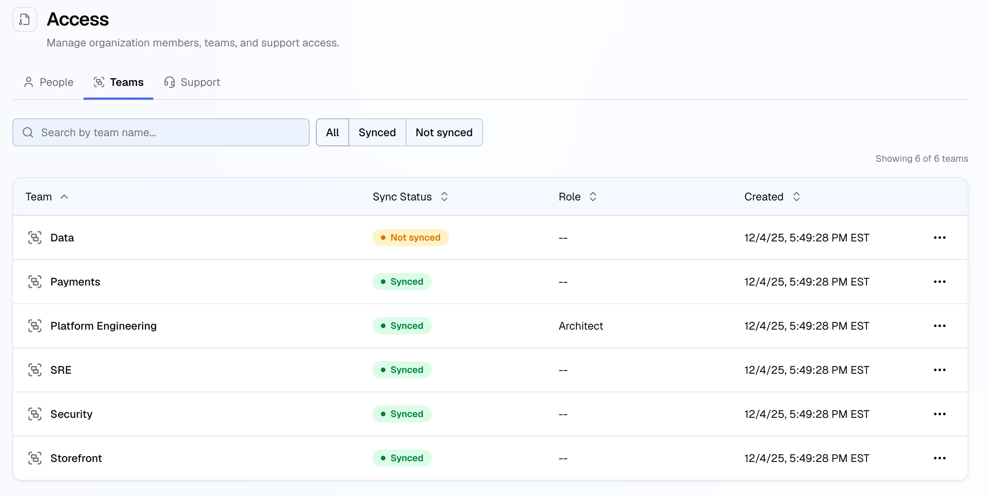987x496 pixels.
Task: Switch to the People tab
Action: (x=49, y=82)
